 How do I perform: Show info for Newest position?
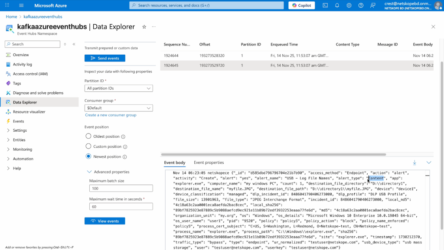(x=124, y=157)
